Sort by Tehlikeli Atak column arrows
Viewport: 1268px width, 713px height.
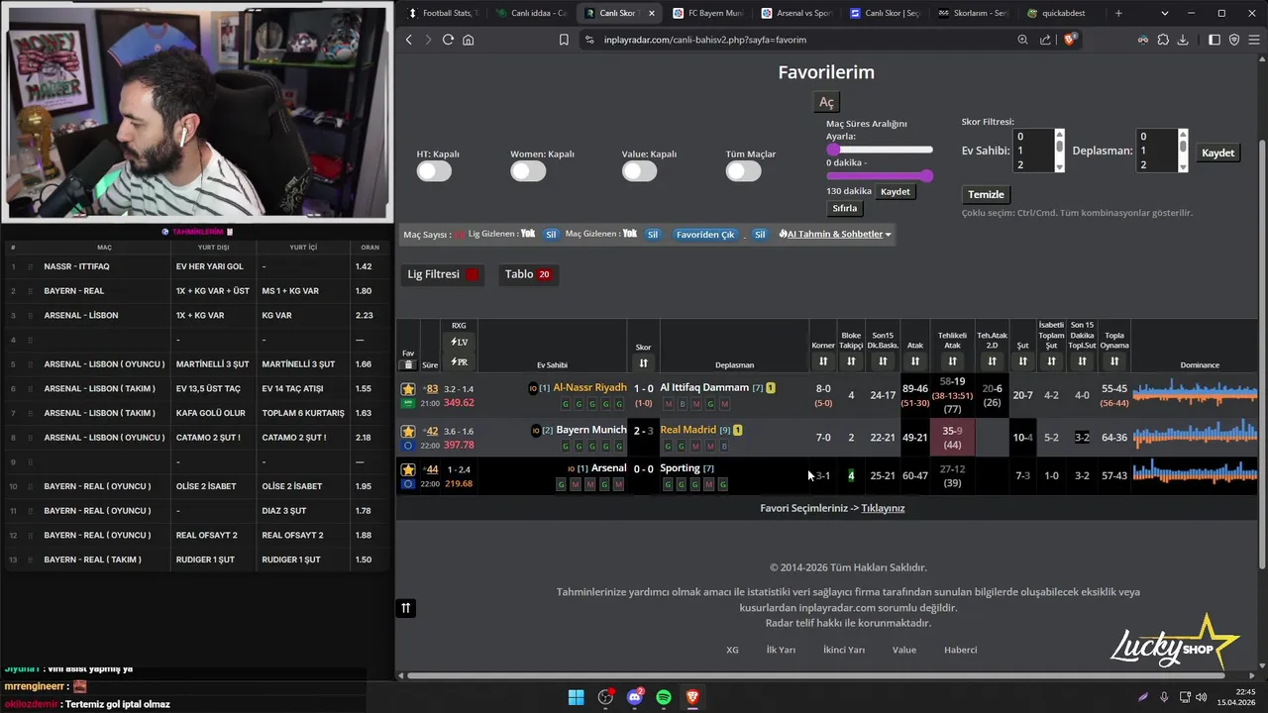(x=952, y=361)
